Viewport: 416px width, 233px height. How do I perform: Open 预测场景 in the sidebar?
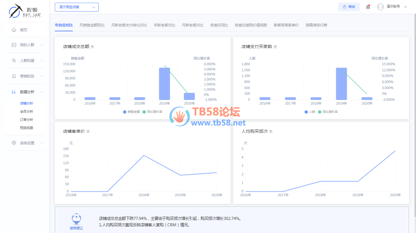pos(26,128)
